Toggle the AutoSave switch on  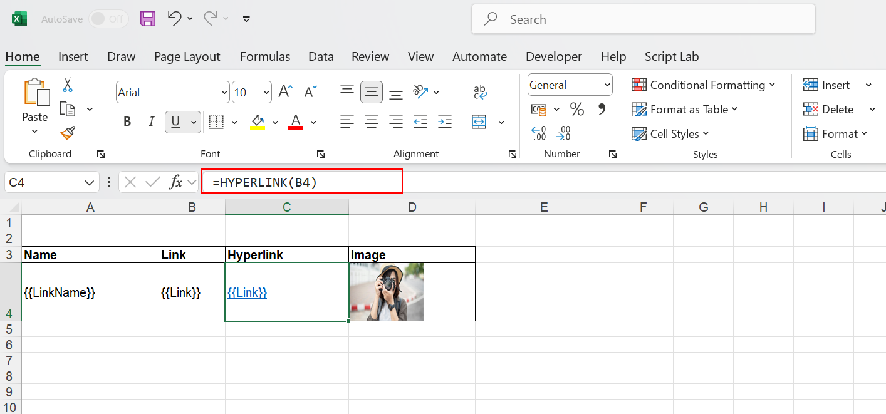(108, 19)
